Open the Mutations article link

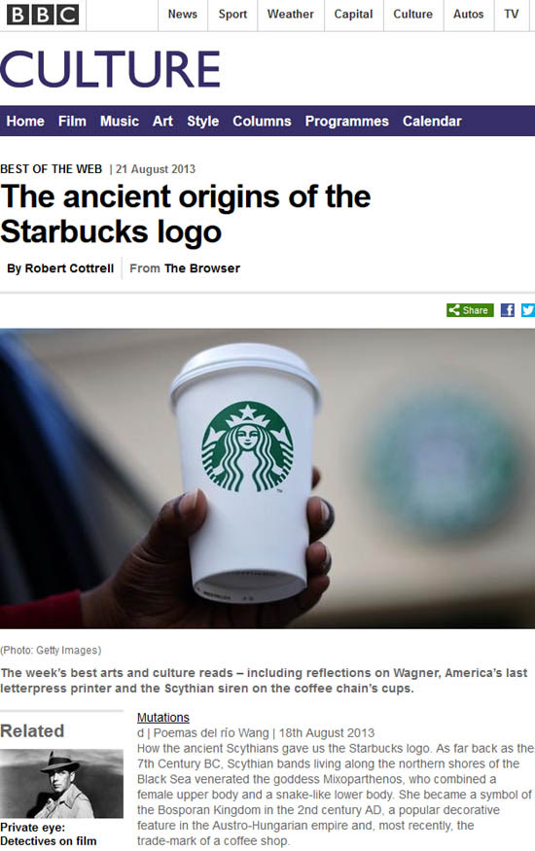[x=162, y=718]
